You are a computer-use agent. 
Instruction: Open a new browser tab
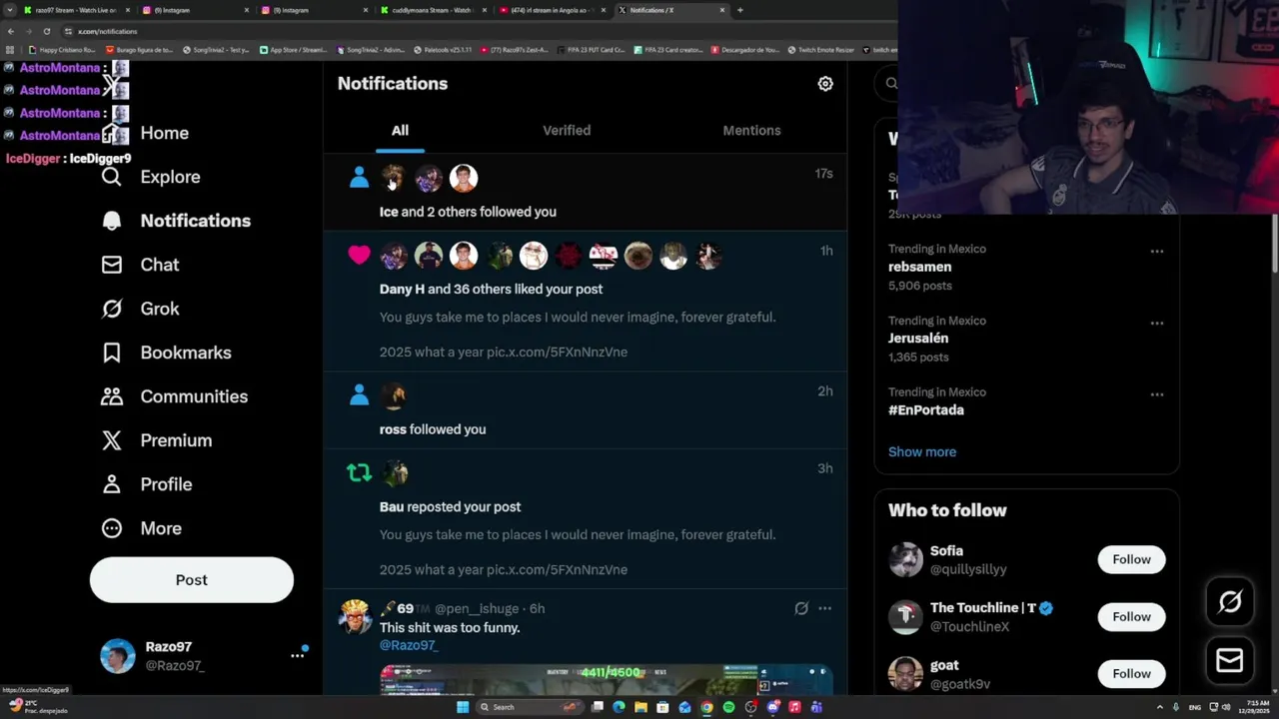739,10
